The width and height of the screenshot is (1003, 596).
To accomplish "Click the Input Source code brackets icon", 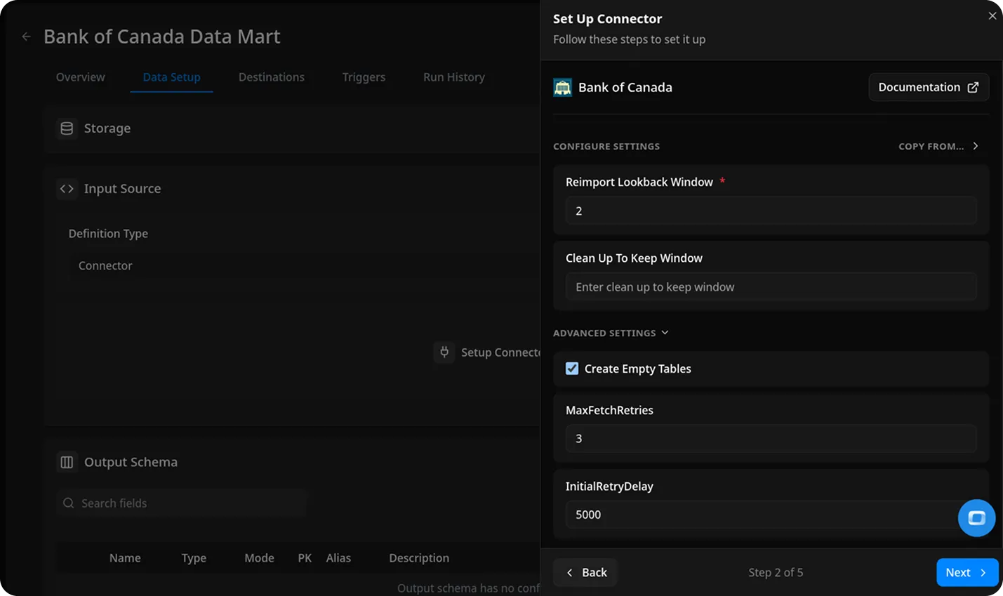I will (67, 189).
